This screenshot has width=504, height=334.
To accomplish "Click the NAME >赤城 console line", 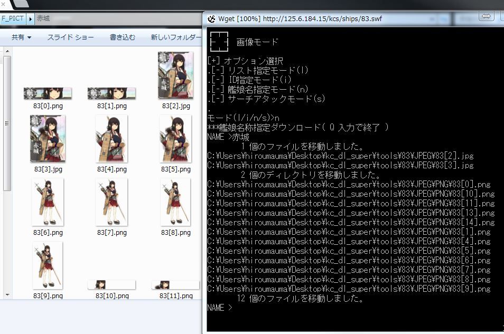I will point(228,137).
